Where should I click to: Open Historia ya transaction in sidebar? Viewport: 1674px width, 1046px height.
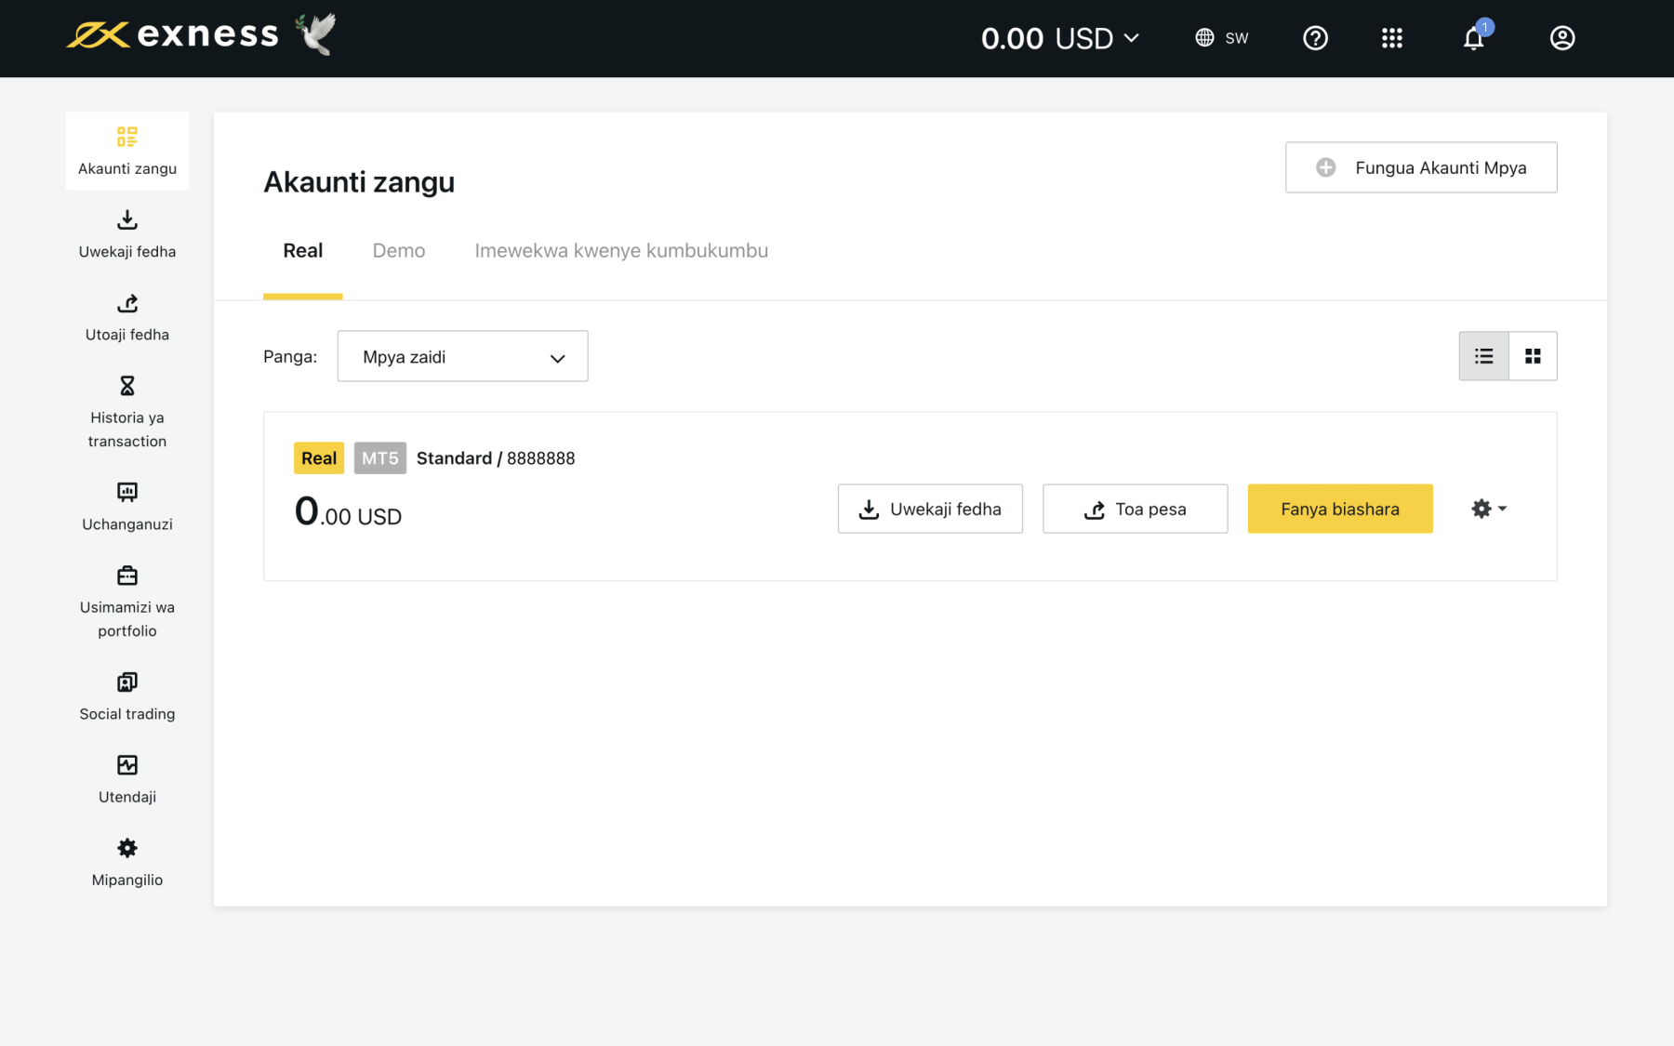[127, 412]
